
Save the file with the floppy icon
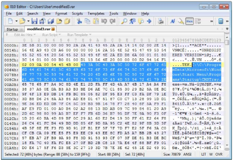tap(34, 21)
